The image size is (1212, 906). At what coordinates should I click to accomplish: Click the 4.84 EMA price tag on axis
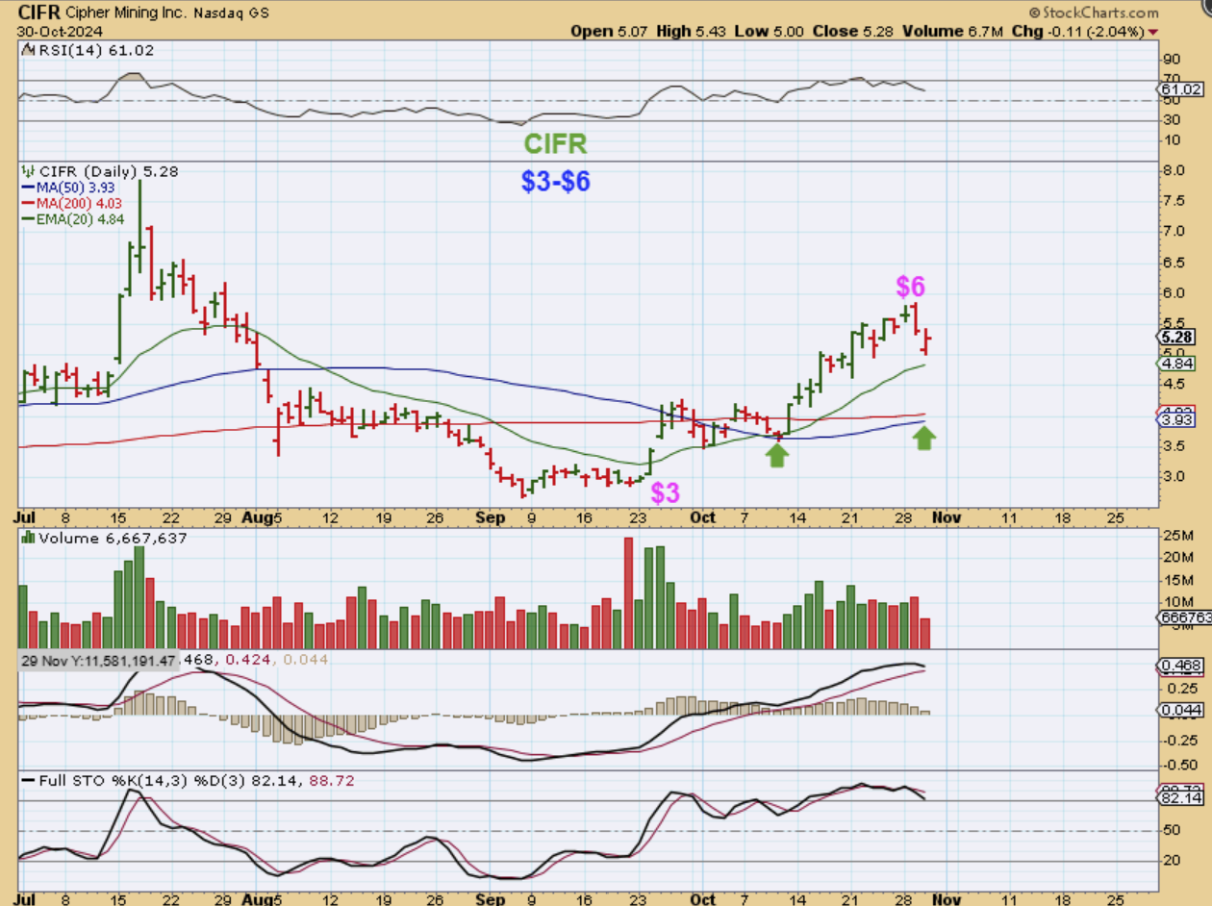pos(1177,365)
